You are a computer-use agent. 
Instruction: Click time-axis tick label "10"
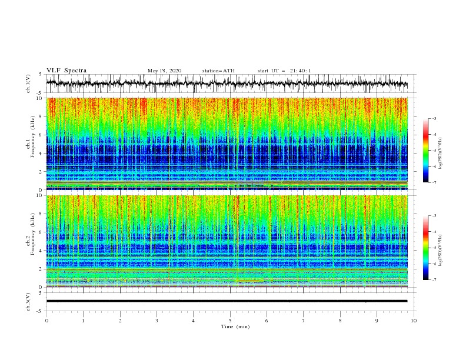(414, 321)
